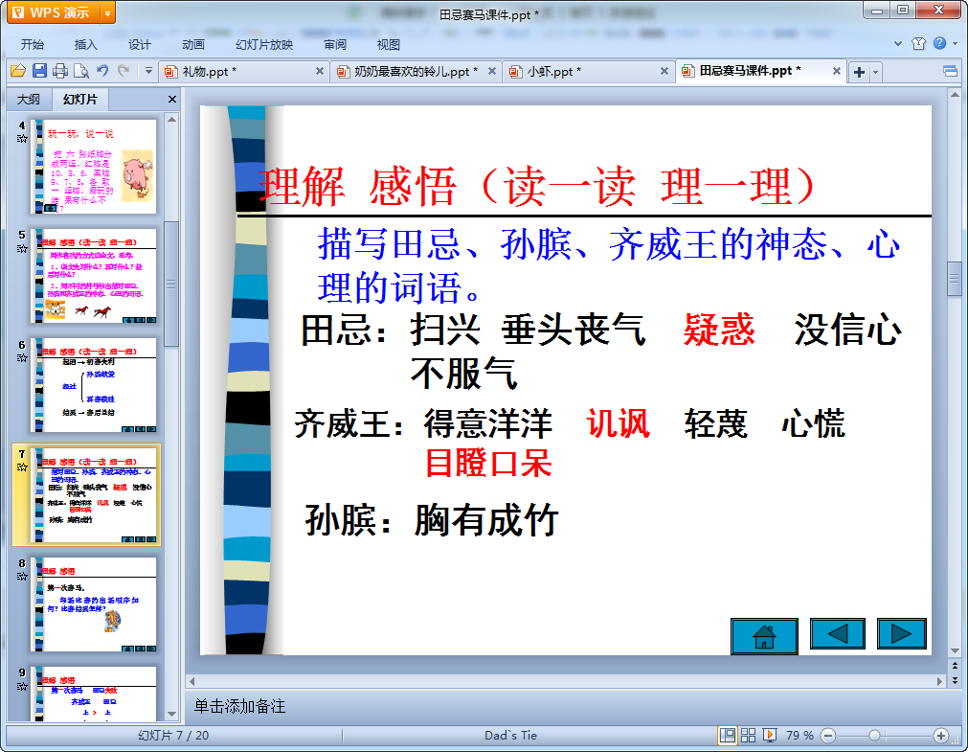Screen dimensions: 968x752
Task: Open the 视图 menu tab
Action: (389, 44)
